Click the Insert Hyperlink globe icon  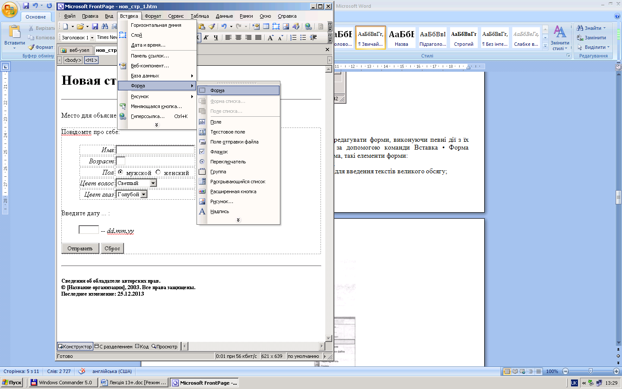(x=308, y=27)
